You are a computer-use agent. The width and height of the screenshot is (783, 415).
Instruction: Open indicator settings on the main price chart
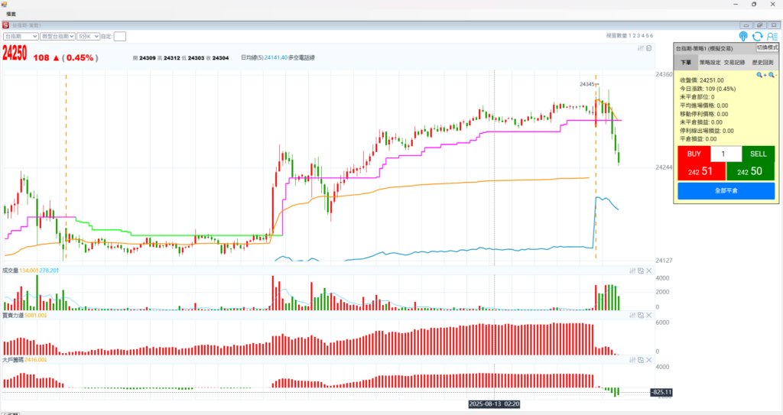pyautogui.click(x=641, y=48)
